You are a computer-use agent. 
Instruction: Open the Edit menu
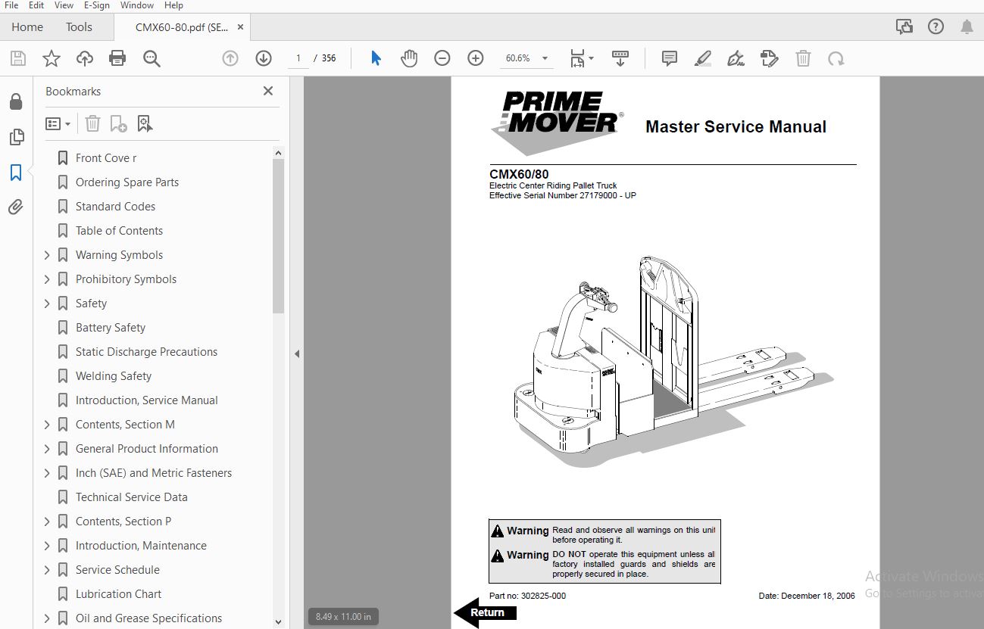pos(36,5)
